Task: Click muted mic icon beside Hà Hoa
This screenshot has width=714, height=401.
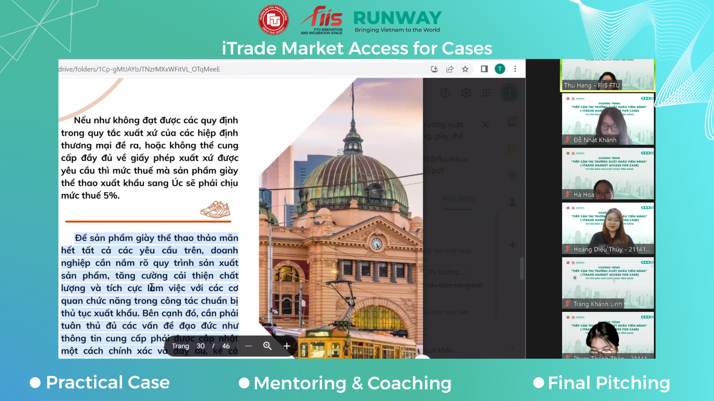Action: pos(567,195)
